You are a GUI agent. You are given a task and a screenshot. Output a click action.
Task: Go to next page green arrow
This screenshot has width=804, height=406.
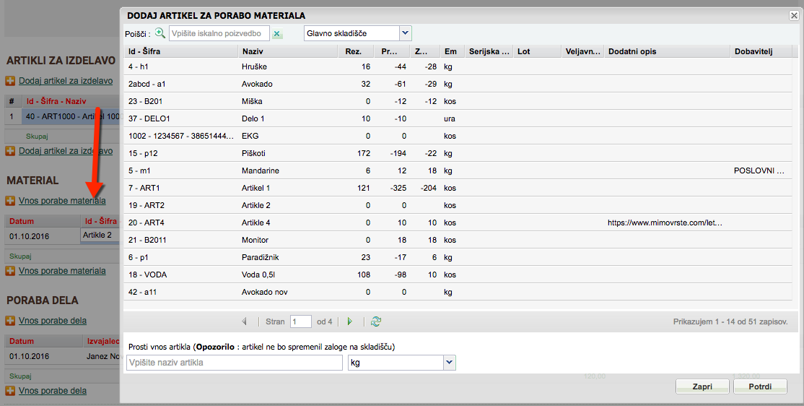coord(350,321)
